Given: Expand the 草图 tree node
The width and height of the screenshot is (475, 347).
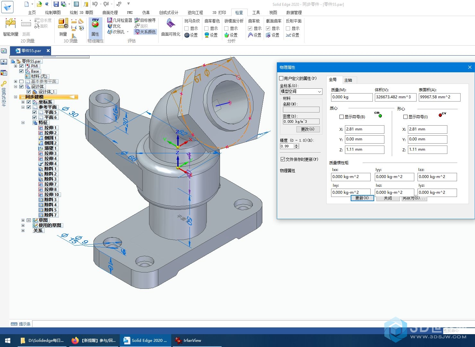Looking at the screenshot, I should 23,220.
